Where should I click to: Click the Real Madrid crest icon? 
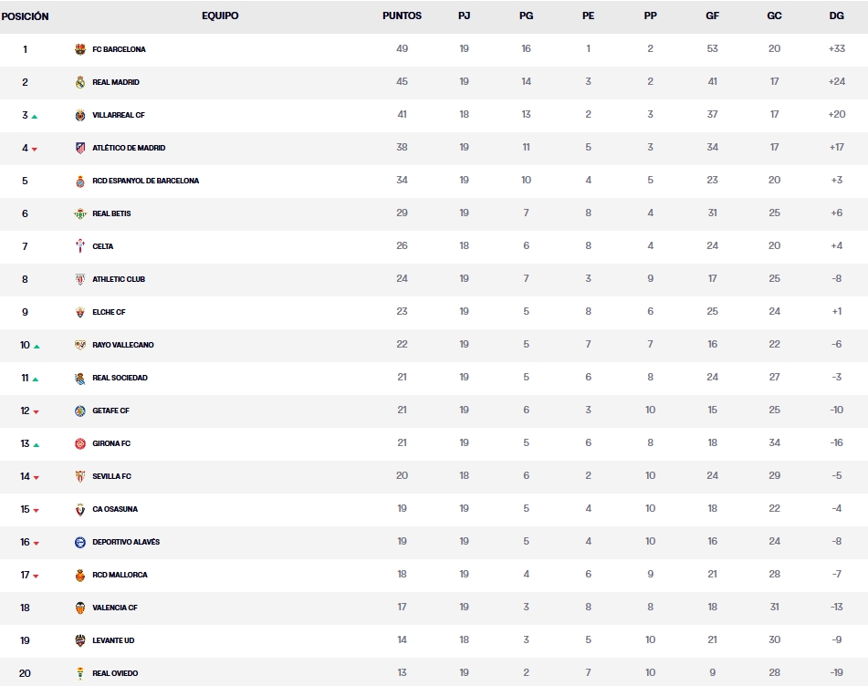tap(80, 82)
